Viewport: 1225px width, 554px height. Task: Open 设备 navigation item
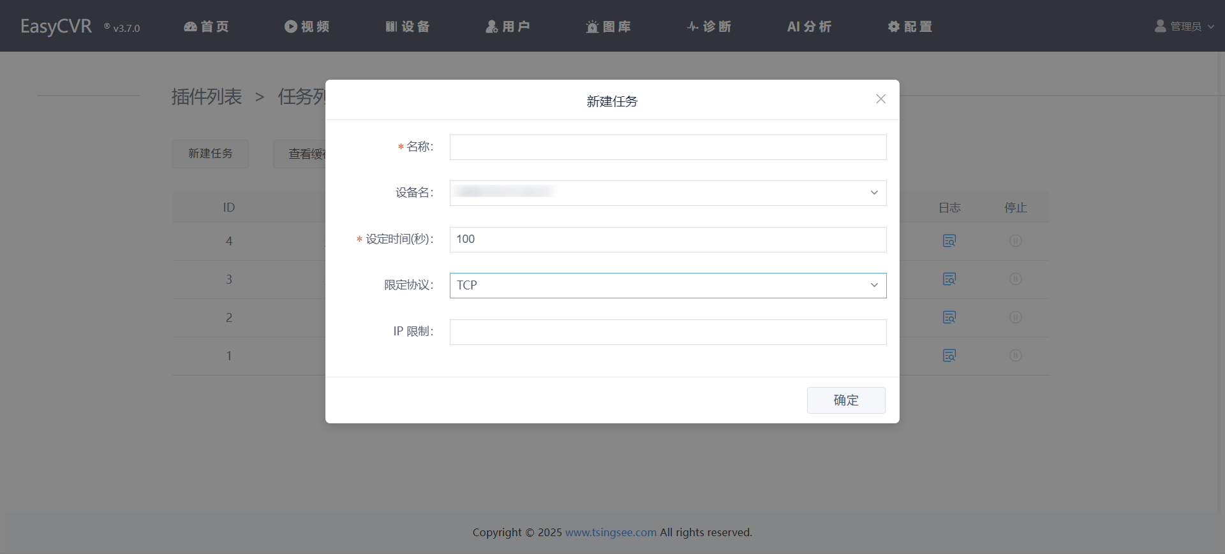pyautogui.click(x=408, y=27)
